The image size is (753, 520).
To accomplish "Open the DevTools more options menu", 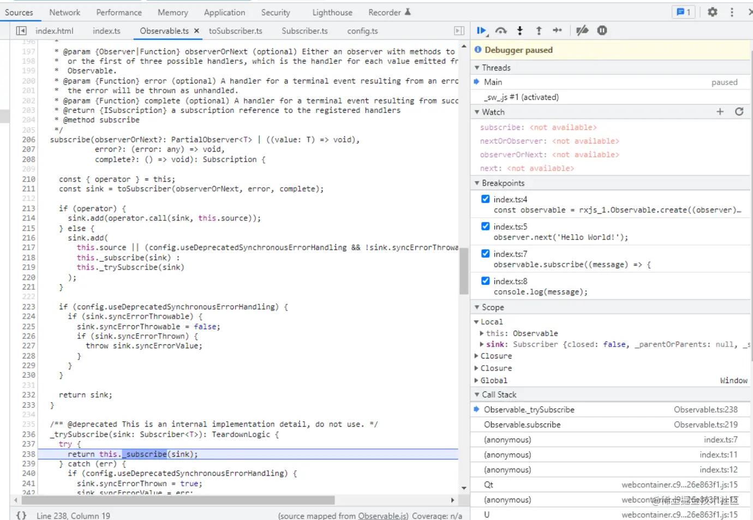I will click(x=732, y=12).
